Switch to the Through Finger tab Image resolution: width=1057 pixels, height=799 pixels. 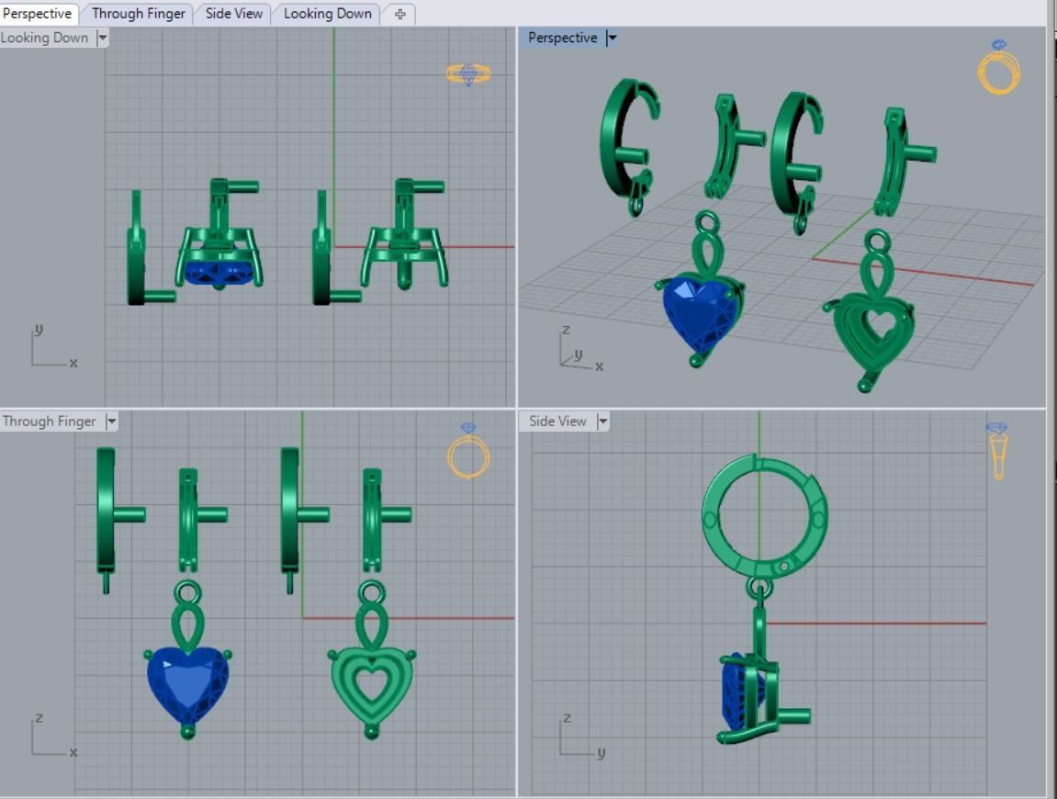[x=138, y=14]
